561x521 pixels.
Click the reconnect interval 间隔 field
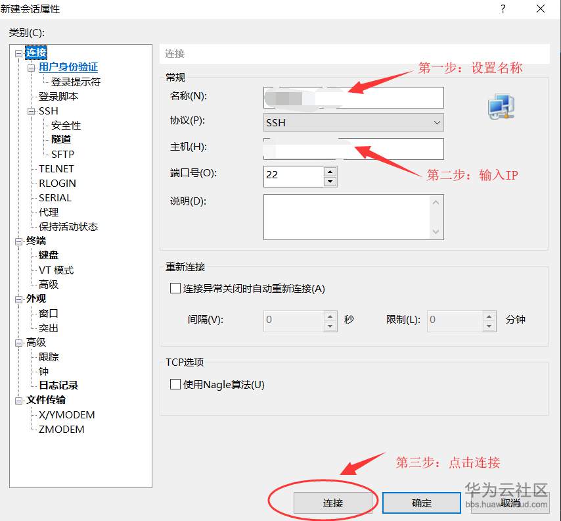[294, 321]
